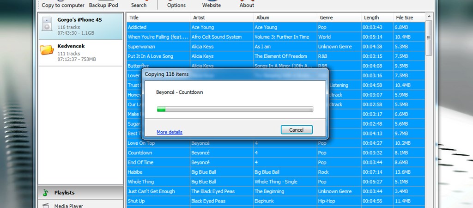
Task: Click the Afro Celt Sound System artist cell
Action: 222,37
